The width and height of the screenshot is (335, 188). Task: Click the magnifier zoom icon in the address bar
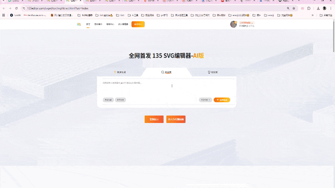coord(288,8)
